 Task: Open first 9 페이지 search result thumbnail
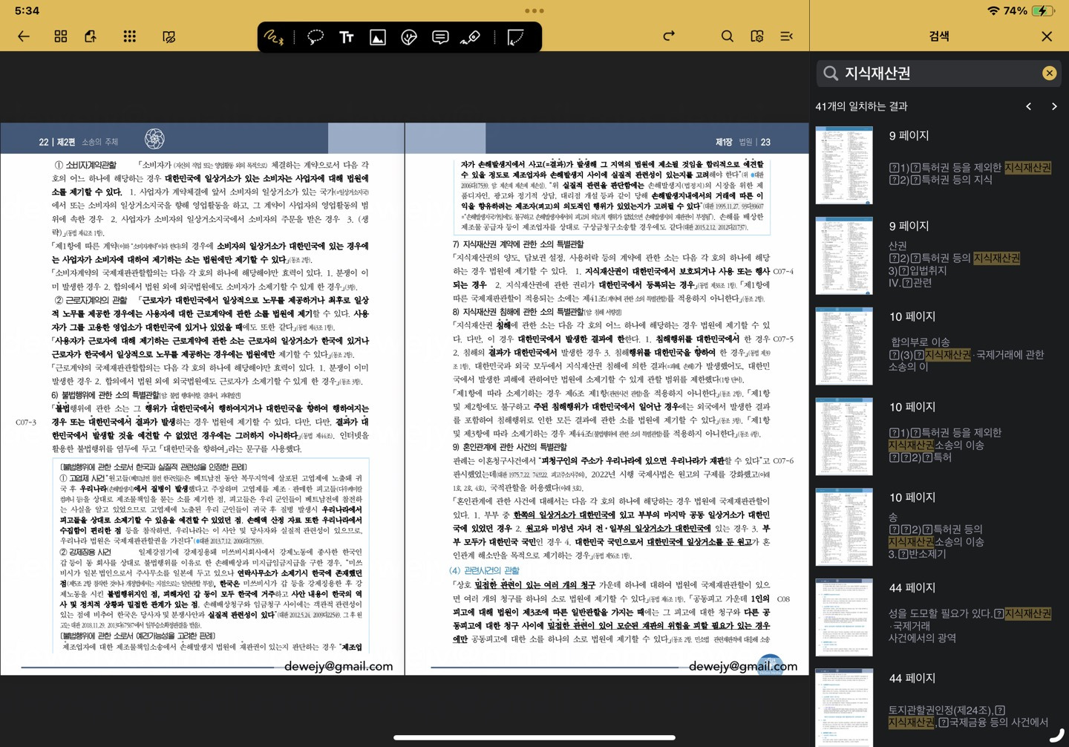(x=844, y=166)
